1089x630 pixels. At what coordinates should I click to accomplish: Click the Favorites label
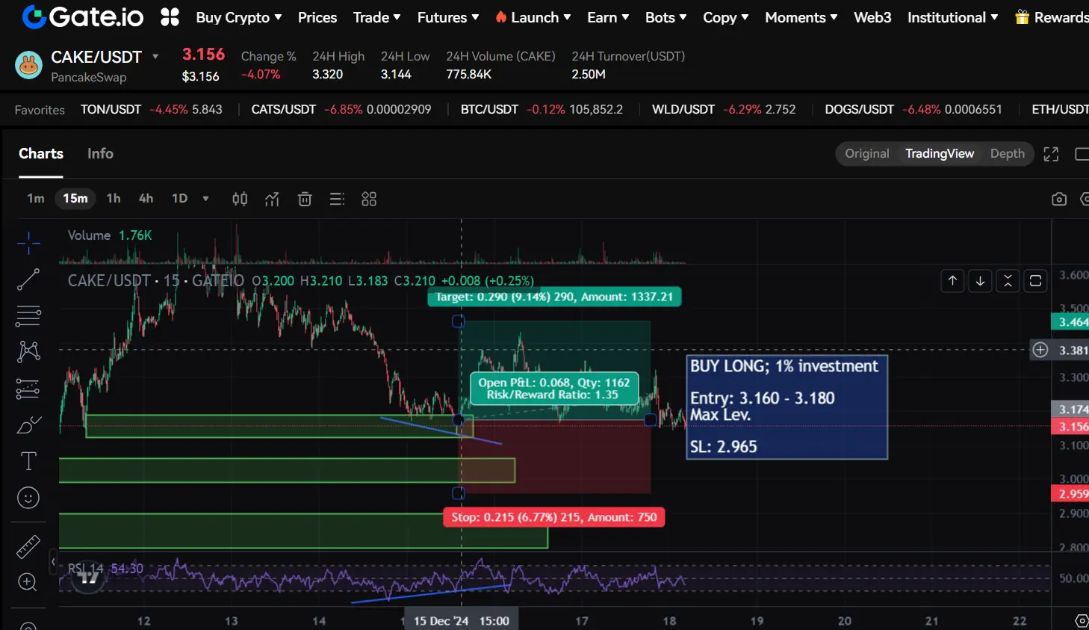pyautogui.click(x=40, y=110)
